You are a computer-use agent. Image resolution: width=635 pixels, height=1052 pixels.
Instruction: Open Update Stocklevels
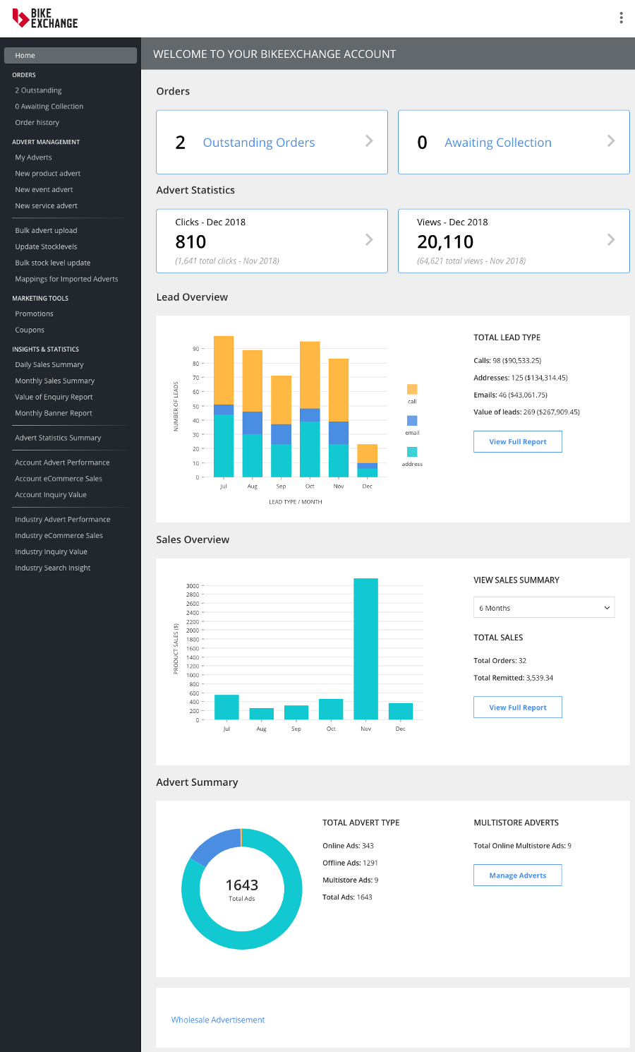pyautogui.click(x=46, y=247)
